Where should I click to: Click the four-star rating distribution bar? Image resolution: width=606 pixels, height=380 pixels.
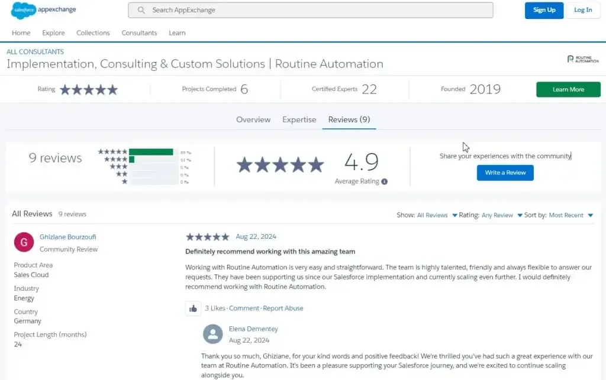pyautogui.click(x=153, y=160)
